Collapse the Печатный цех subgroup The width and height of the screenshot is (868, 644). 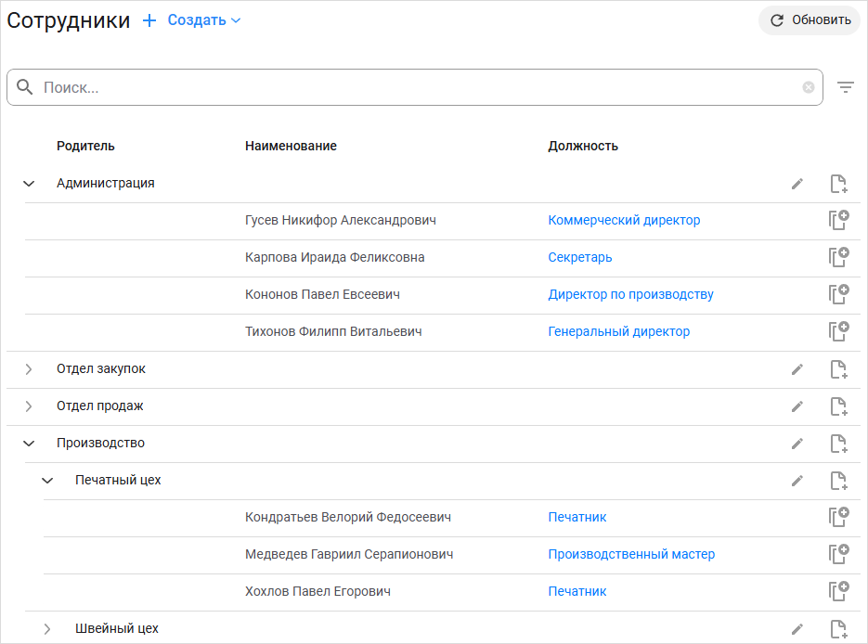pyautogui.click(x=47, y=481)
